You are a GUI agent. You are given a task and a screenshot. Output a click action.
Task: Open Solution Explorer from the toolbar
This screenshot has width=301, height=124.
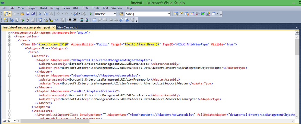click(x=176, y=14)
